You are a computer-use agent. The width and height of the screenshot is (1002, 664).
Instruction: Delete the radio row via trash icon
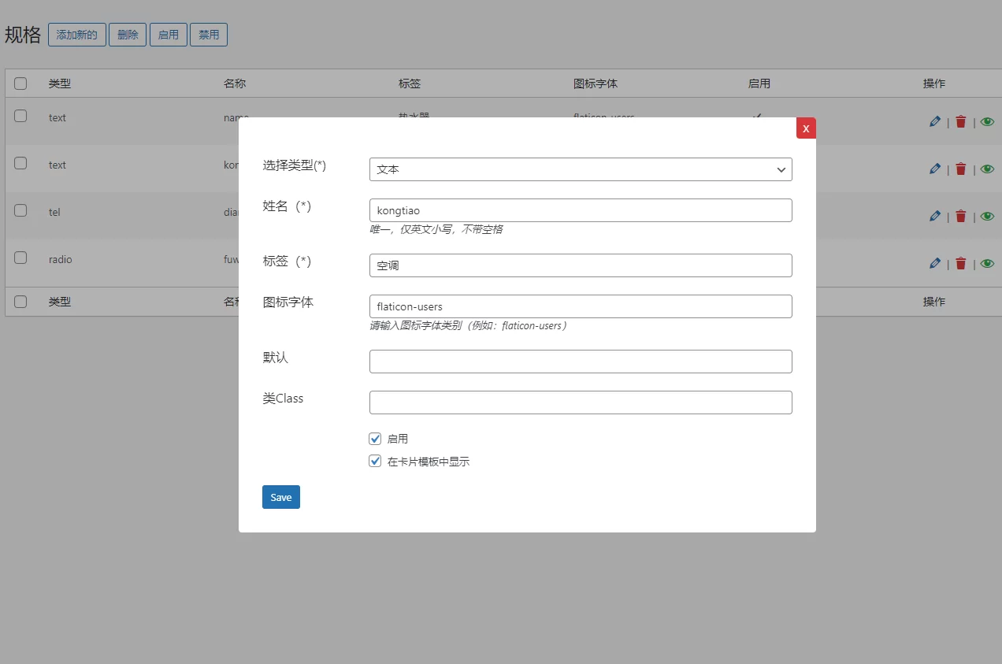(x=960, y=263)
